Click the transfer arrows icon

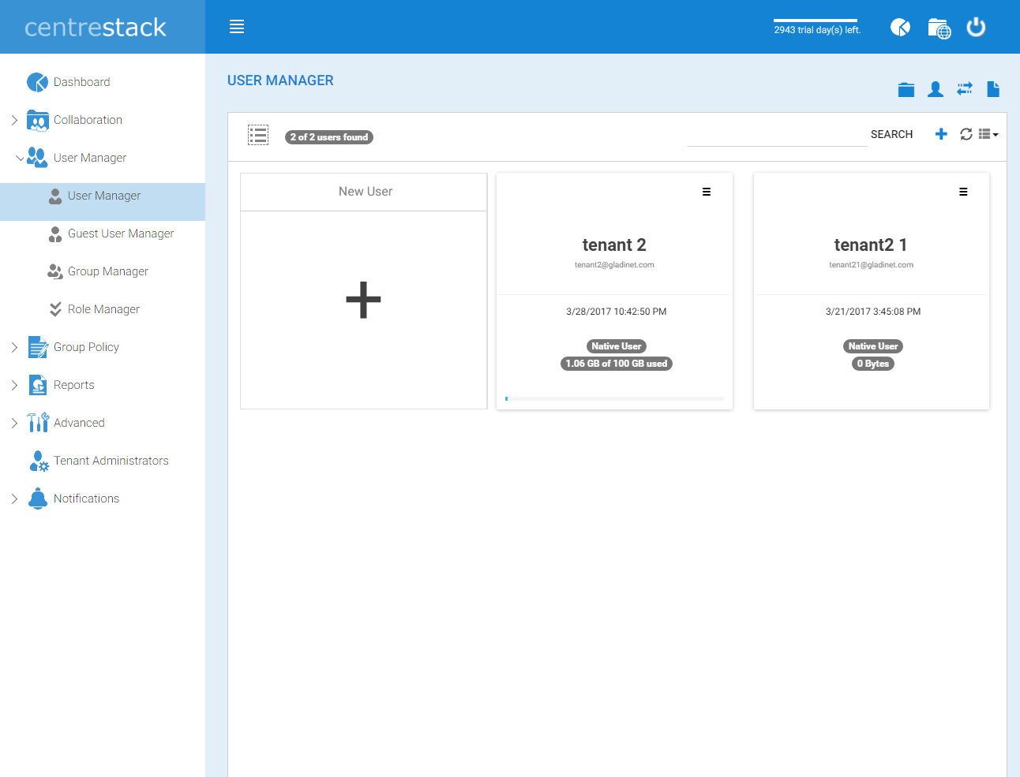pyautogui.click(x=965, y=88)
